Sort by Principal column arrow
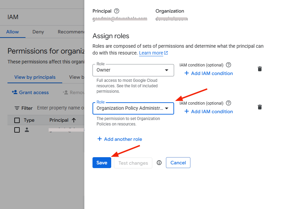 (x=73, y=120)
